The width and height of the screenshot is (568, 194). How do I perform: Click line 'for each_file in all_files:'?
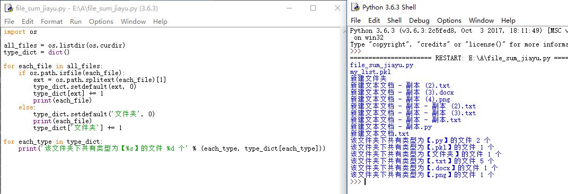click(x=53, y=66)
